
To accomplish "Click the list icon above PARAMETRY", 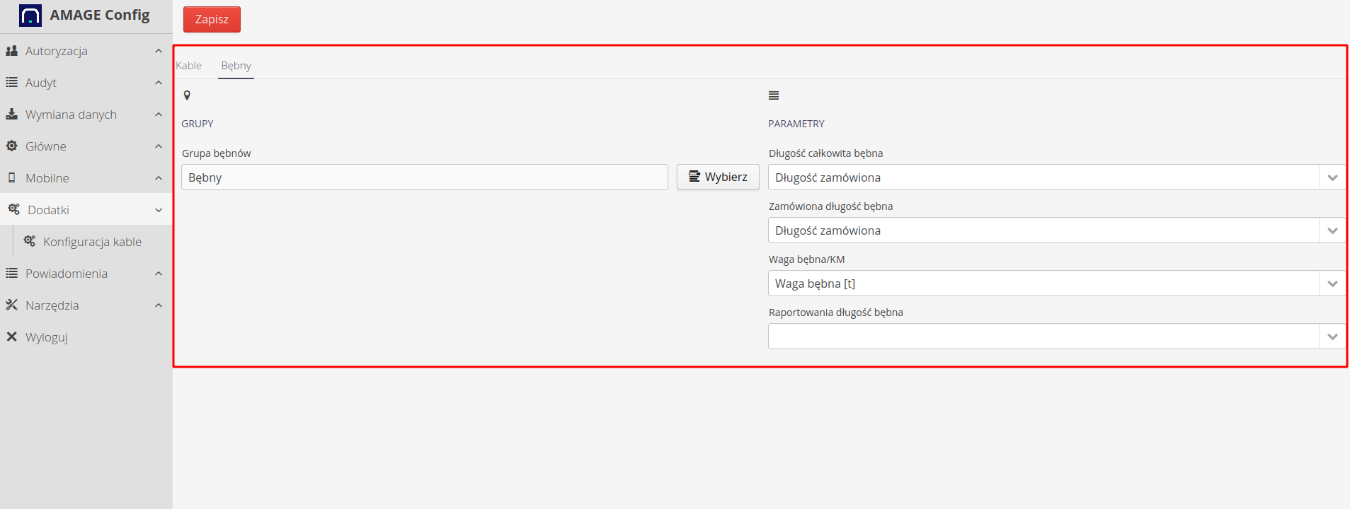I will tap(774, 95).
